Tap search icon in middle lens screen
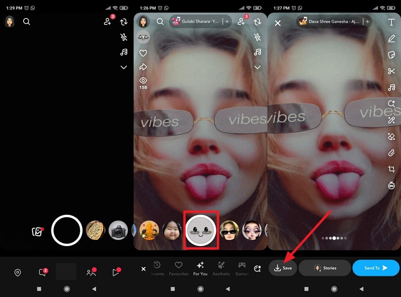 (x=160, y=22)
